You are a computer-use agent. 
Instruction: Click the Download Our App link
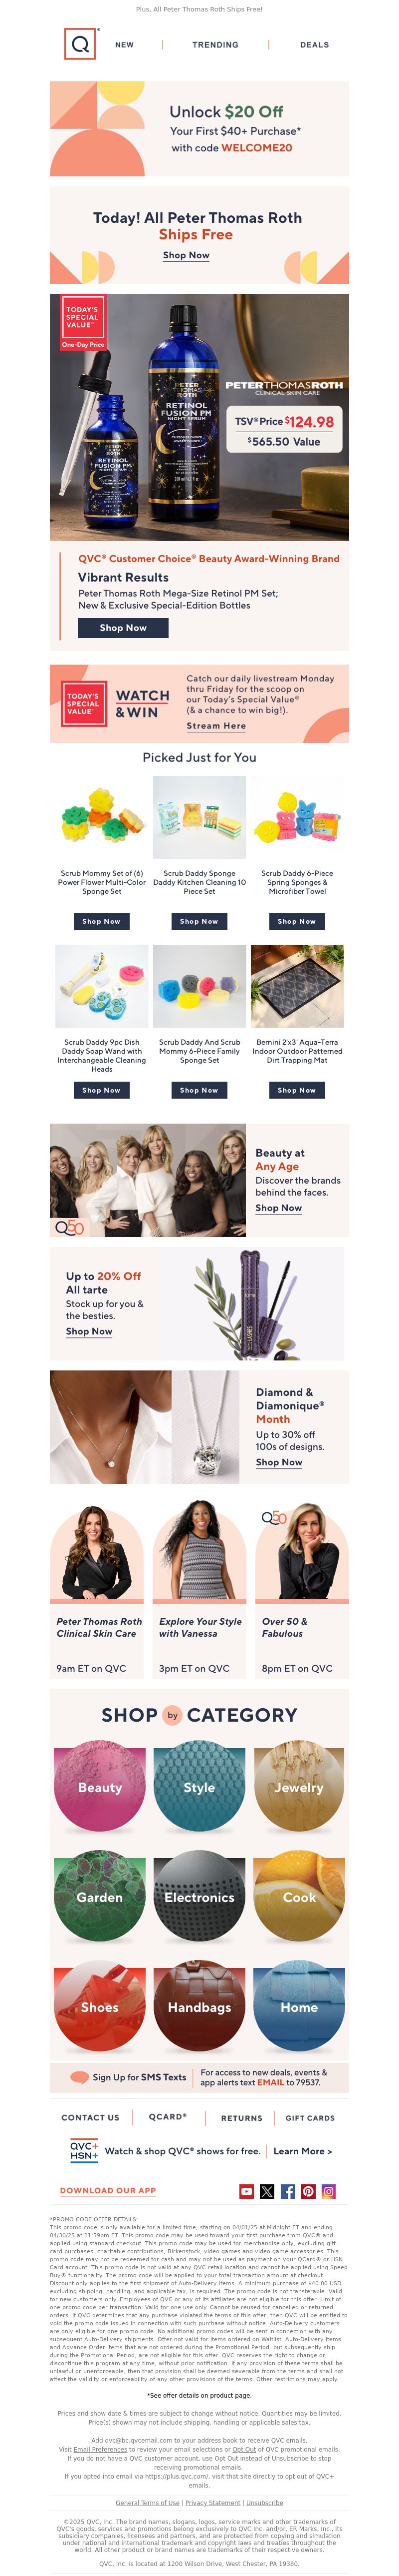(x=108, y=2191)
